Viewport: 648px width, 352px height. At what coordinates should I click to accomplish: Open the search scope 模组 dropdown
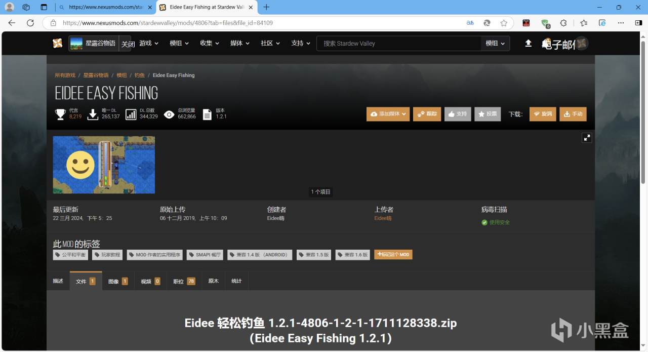tap(495, 44)
